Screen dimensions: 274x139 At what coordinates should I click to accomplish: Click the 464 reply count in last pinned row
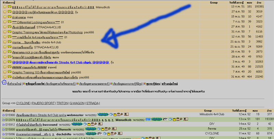pos(250,77)
